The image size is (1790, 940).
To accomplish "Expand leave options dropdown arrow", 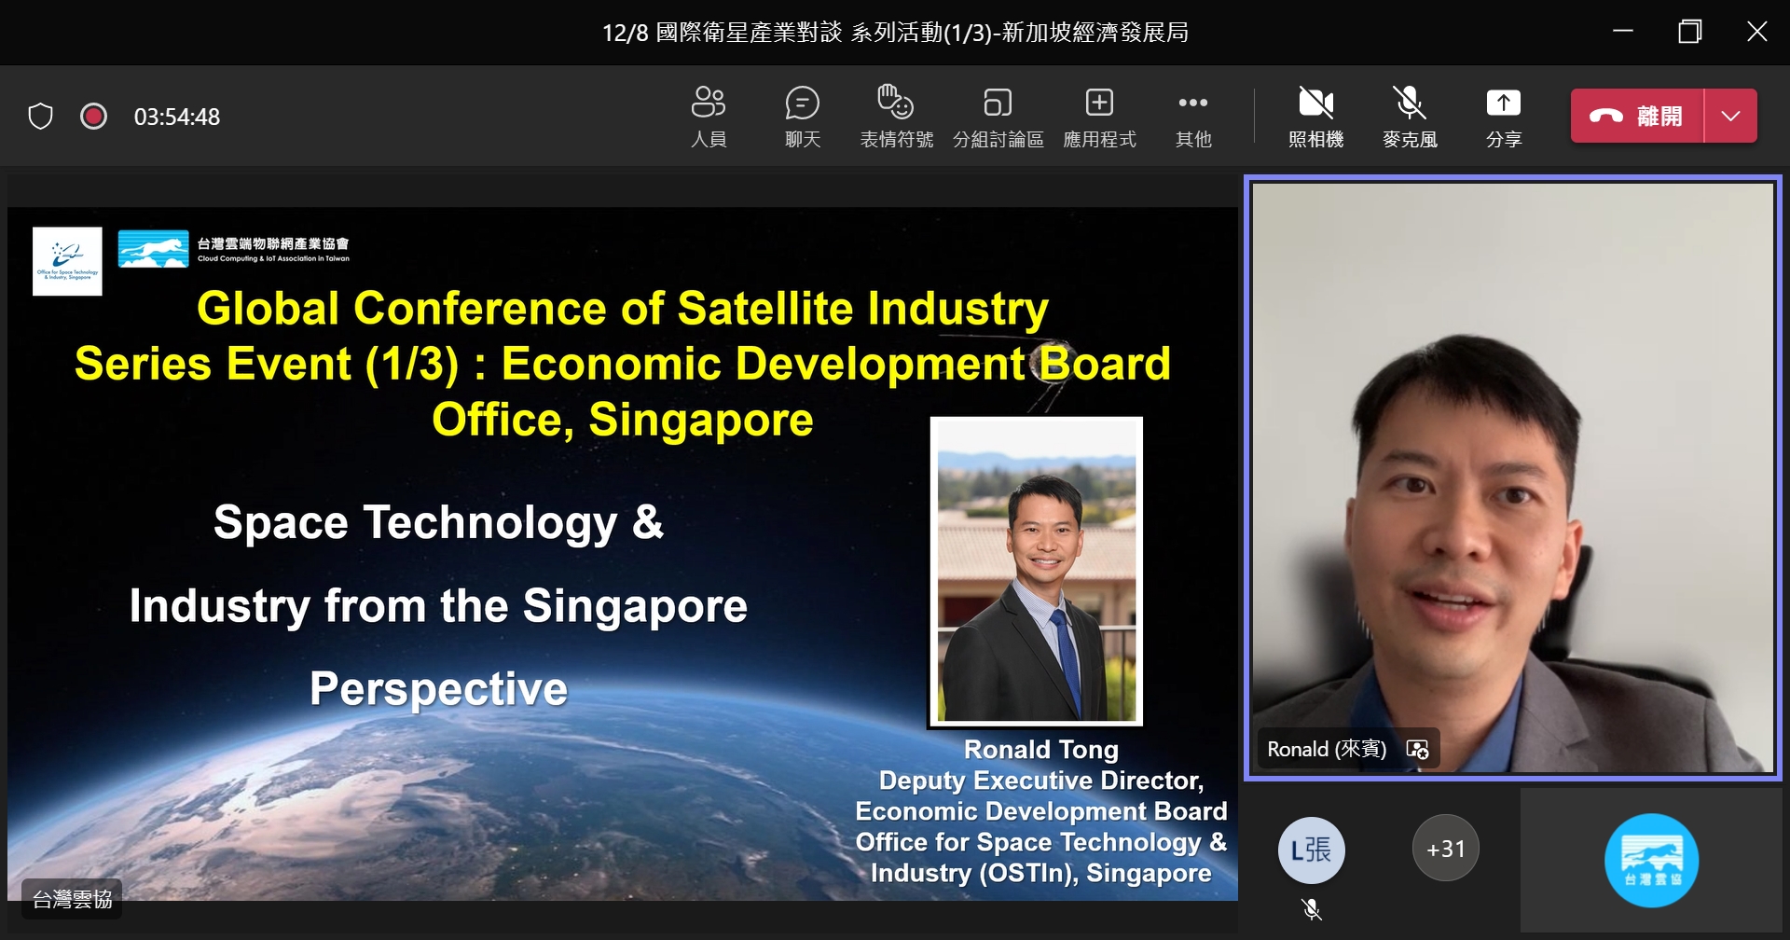I will [x=1731, y=116].
